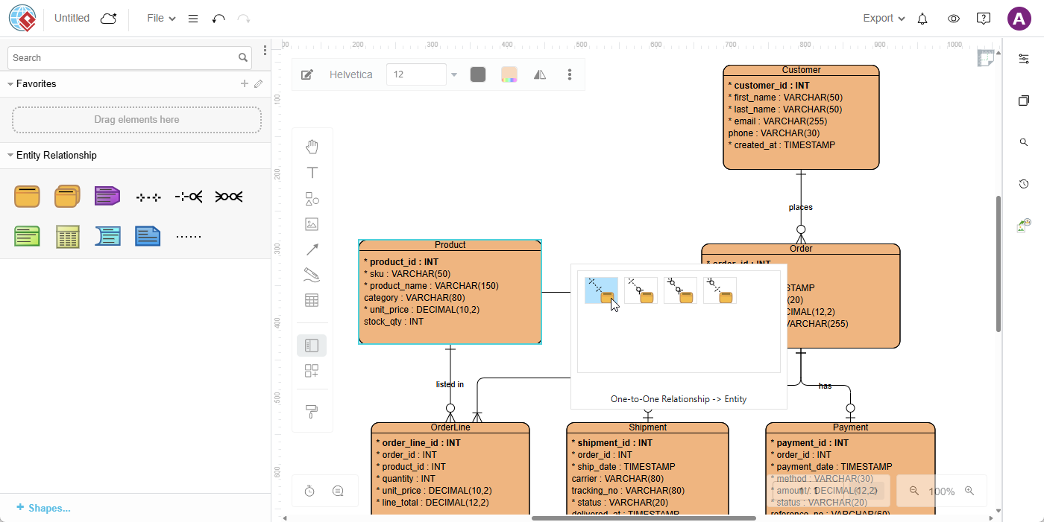
Task: Select the green view shape in the palette
Action: click(x=27, y=237)
